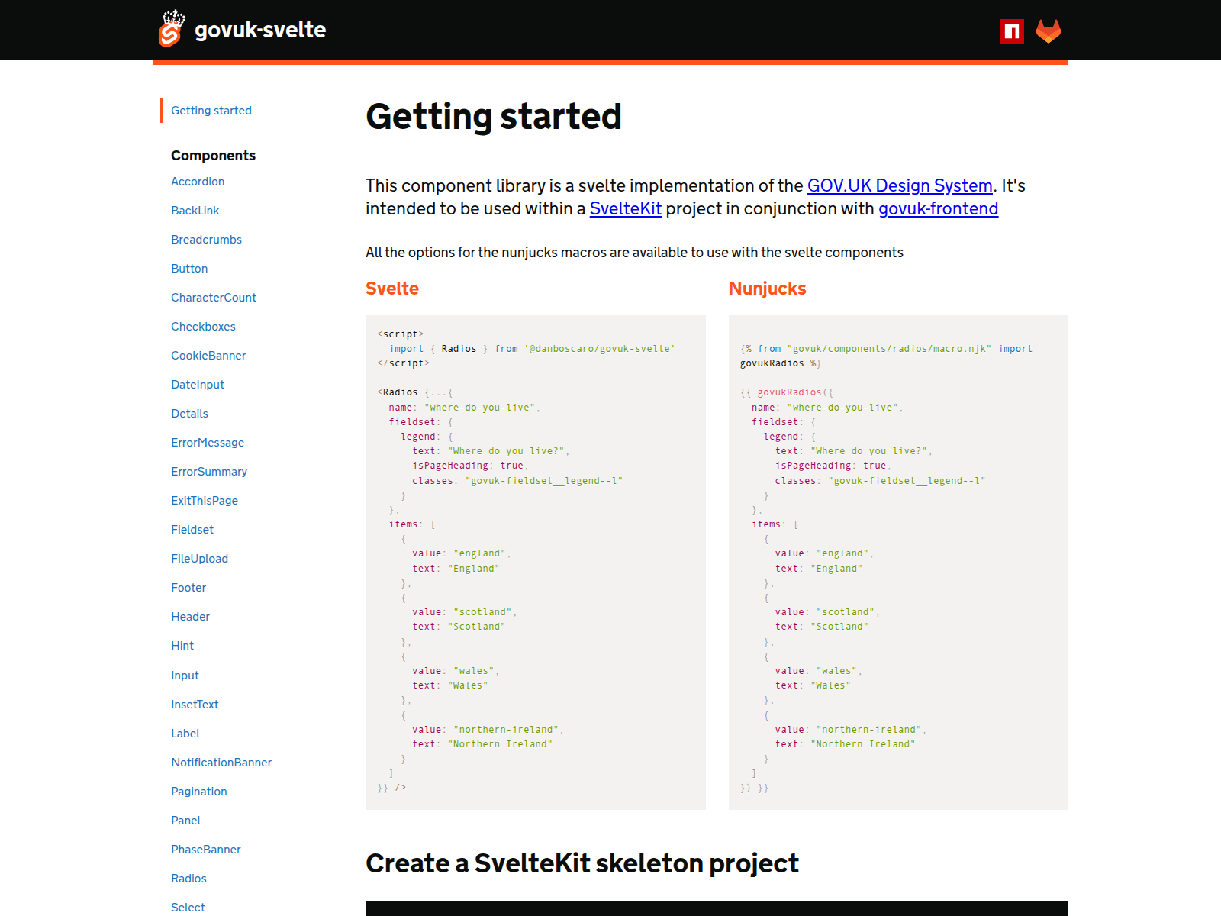The width and height of the screenshot is (1221, 916).
Task: Open the FileUpload component page
Action: coord(200,559)
